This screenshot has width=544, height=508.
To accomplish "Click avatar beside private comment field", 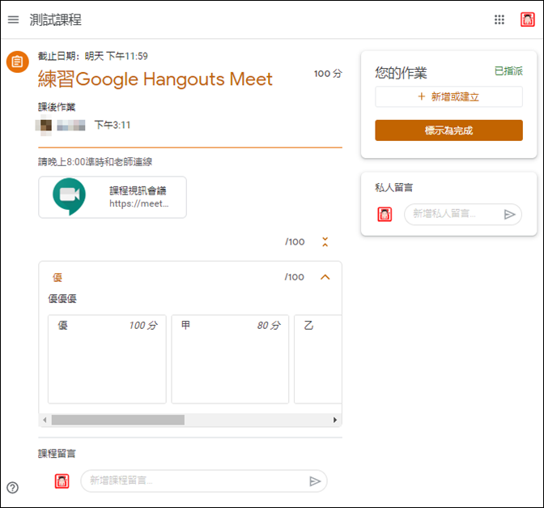I will pyautogui.click(x=385, y=214).
